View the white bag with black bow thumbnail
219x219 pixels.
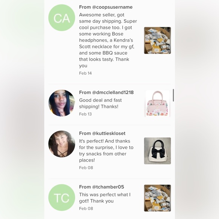[157, 151]
